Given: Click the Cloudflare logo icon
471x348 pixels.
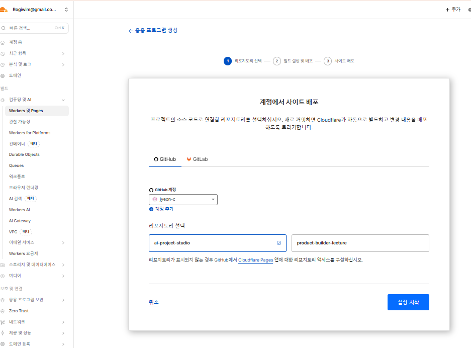Looking at the screenshot, I should click(x=4, y=10).
